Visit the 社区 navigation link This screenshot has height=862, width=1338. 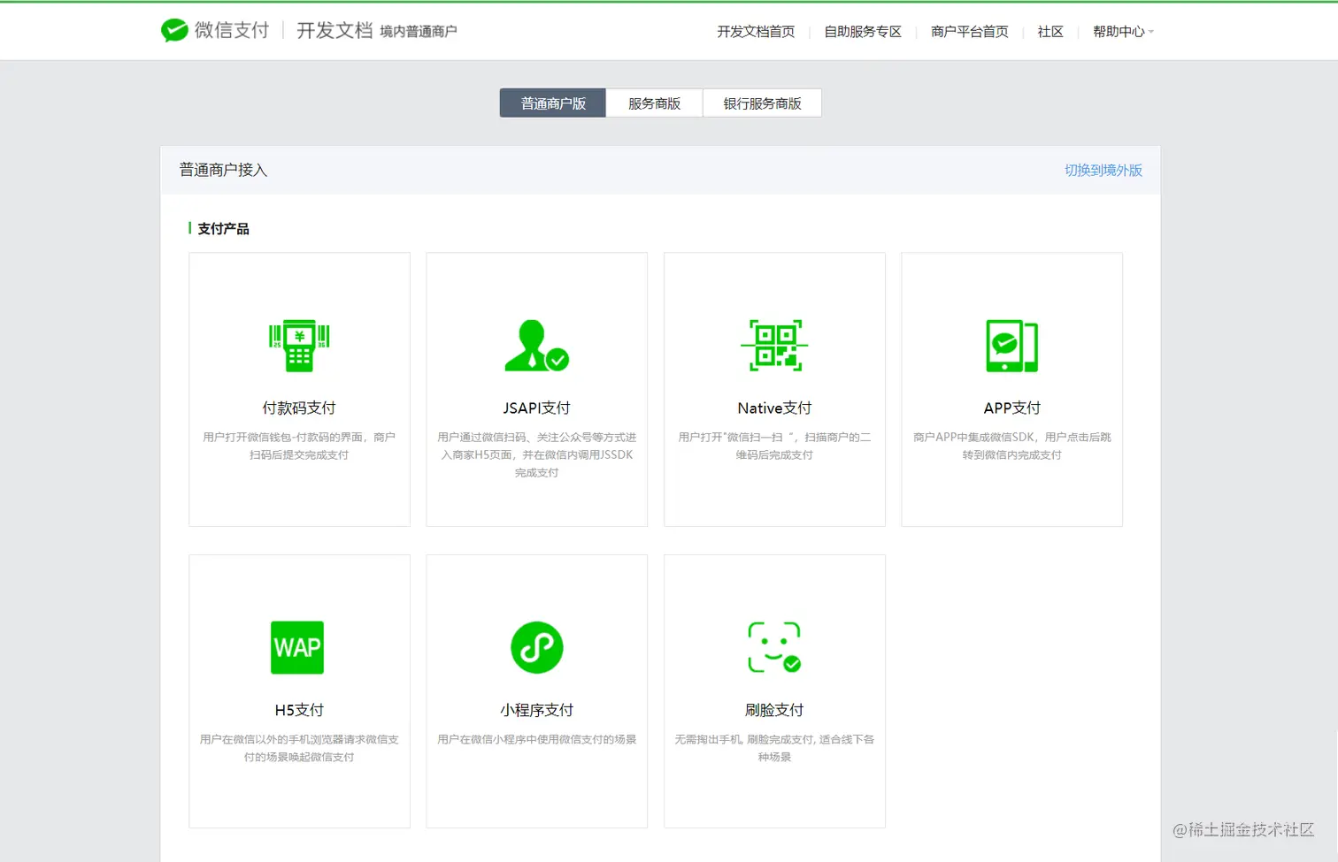(x=1050, y=32)
